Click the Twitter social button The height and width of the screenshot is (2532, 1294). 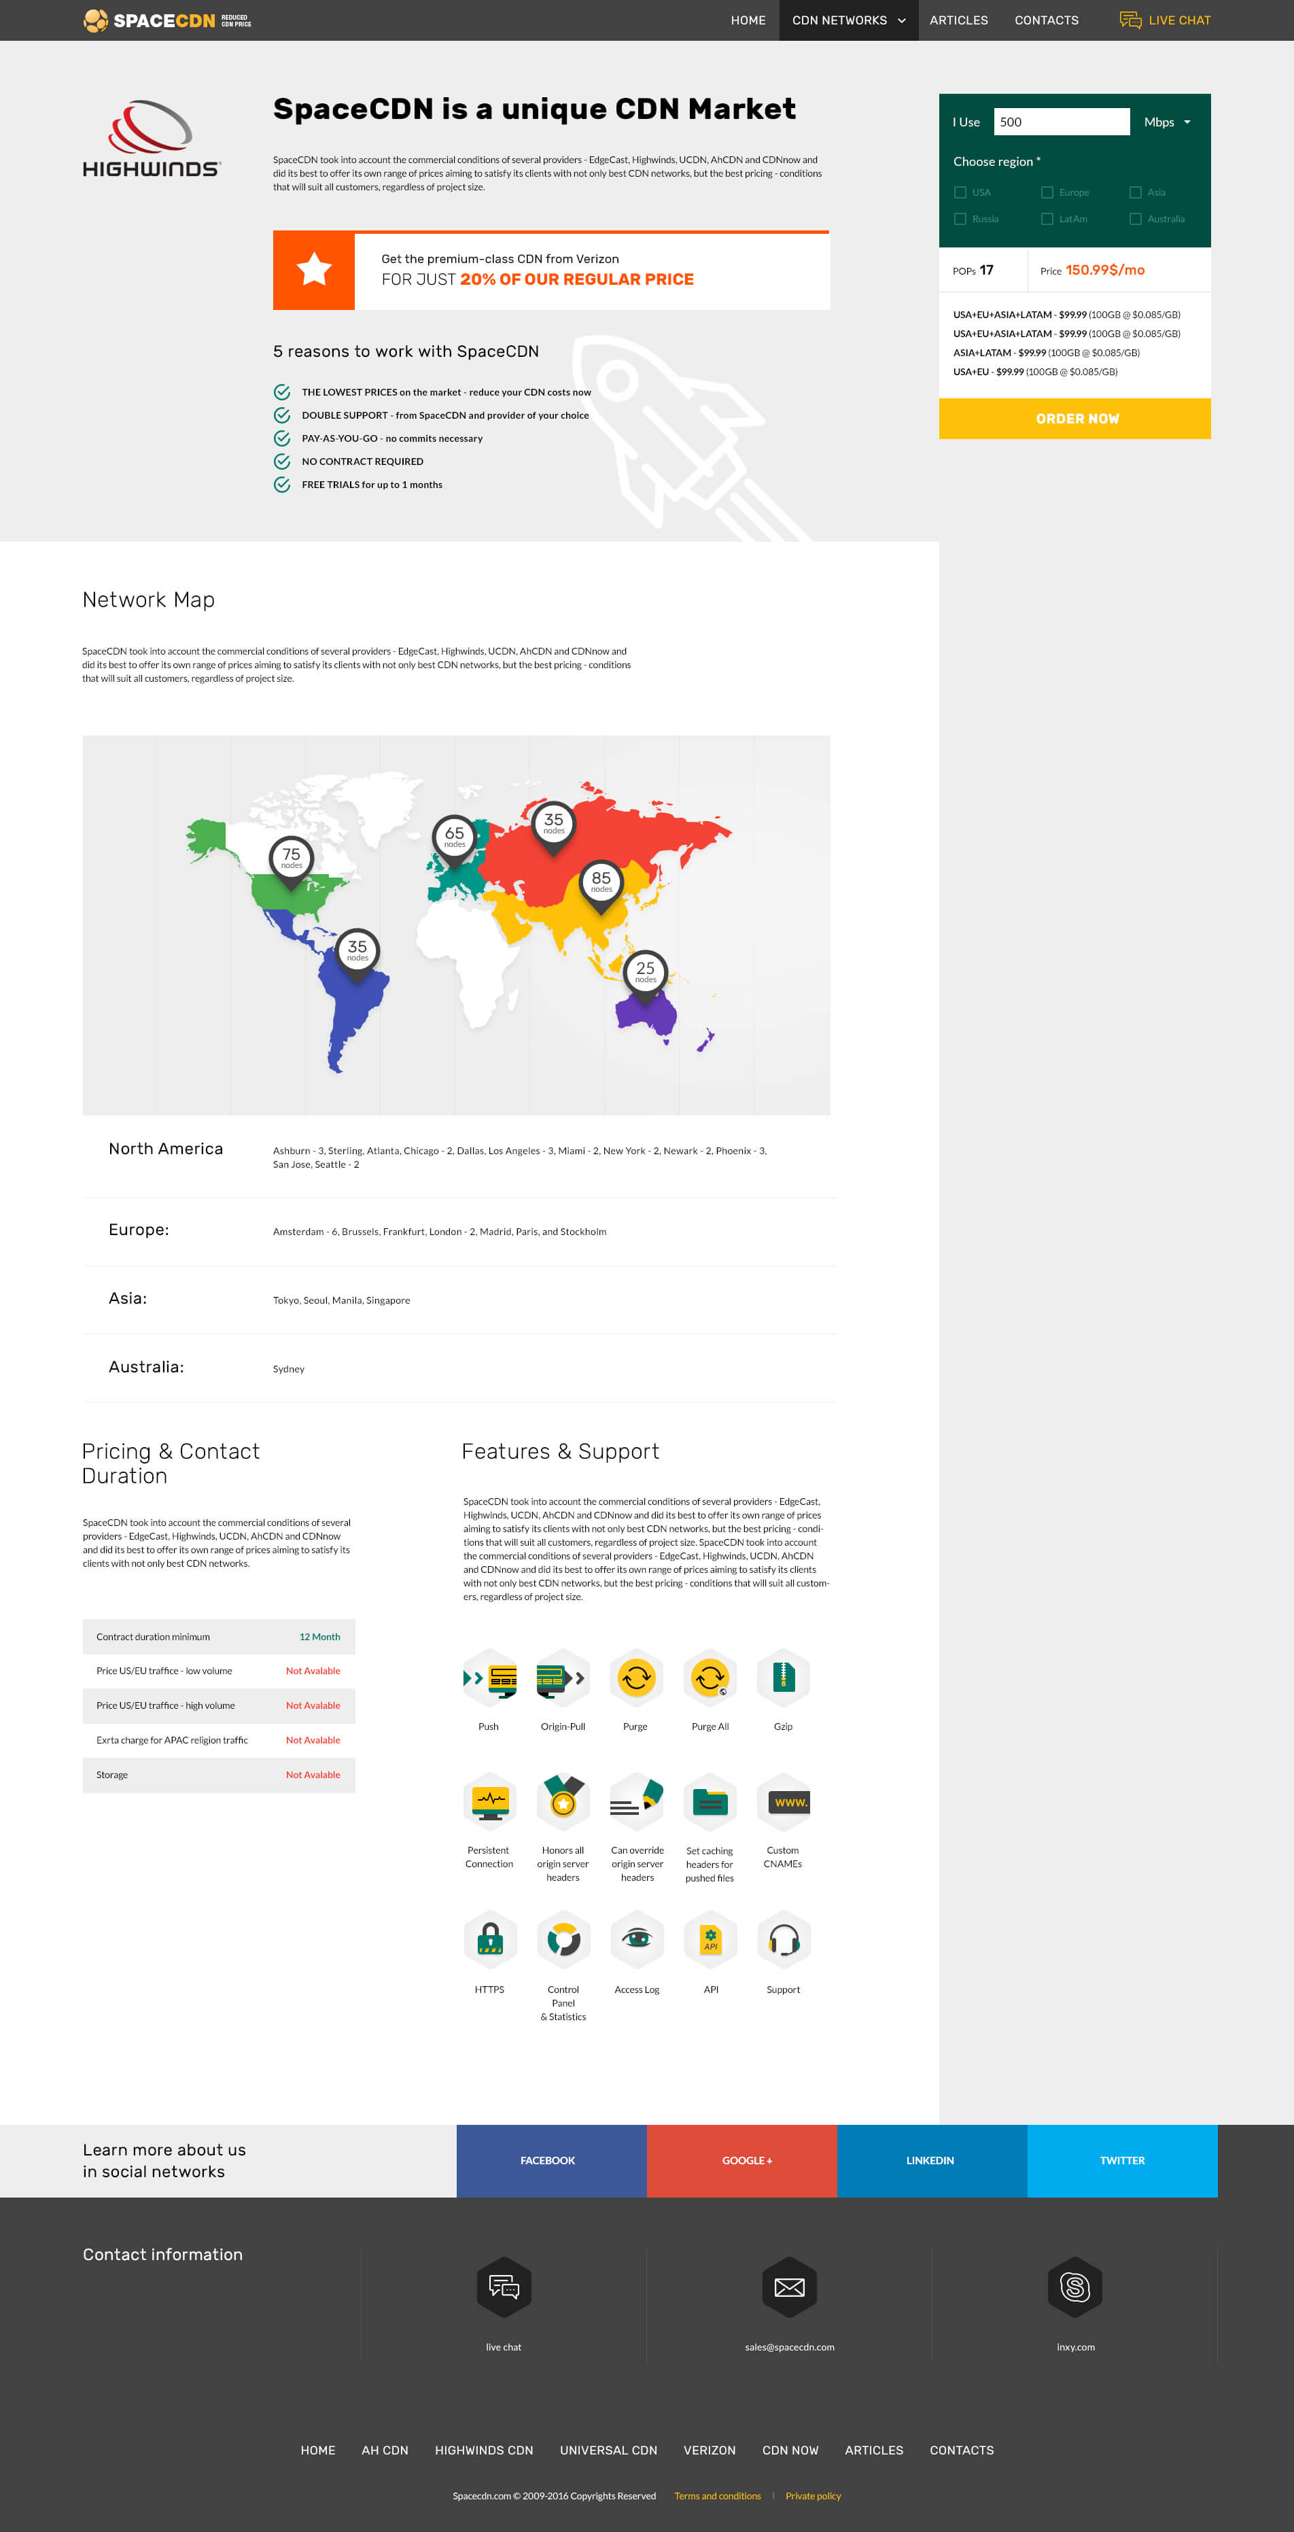point(1122,2160)
